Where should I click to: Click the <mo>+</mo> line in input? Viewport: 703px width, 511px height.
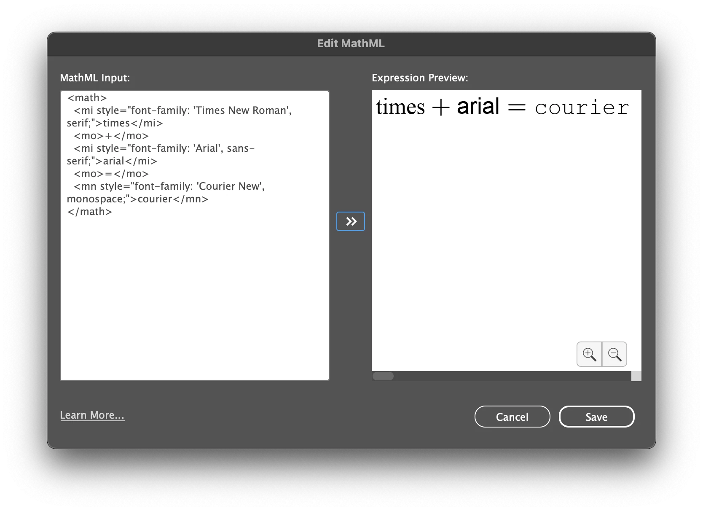[111, 136]
